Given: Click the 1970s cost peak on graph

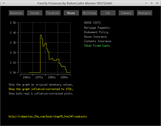Looking at the screenshot, I should 41,35.
